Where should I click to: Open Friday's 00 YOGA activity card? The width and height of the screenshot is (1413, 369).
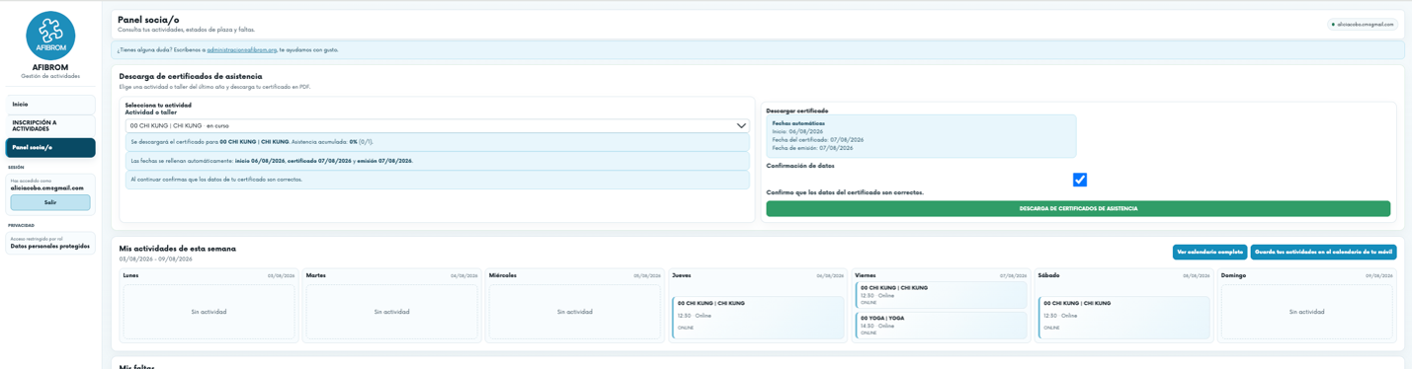941,326
